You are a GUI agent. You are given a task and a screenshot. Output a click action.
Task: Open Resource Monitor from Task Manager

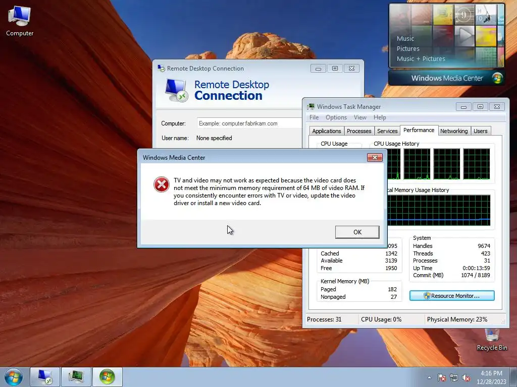click(452, 295)
